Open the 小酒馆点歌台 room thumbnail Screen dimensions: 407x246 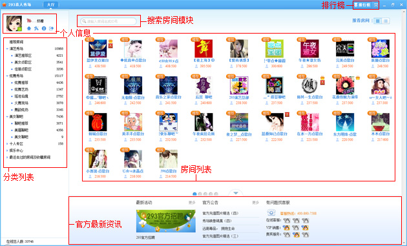tap(98, 159)
